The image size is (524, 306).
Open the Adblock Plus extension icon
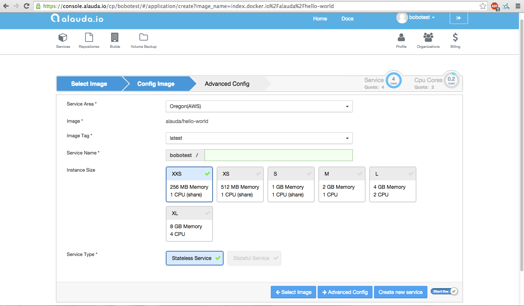(495, 6)
